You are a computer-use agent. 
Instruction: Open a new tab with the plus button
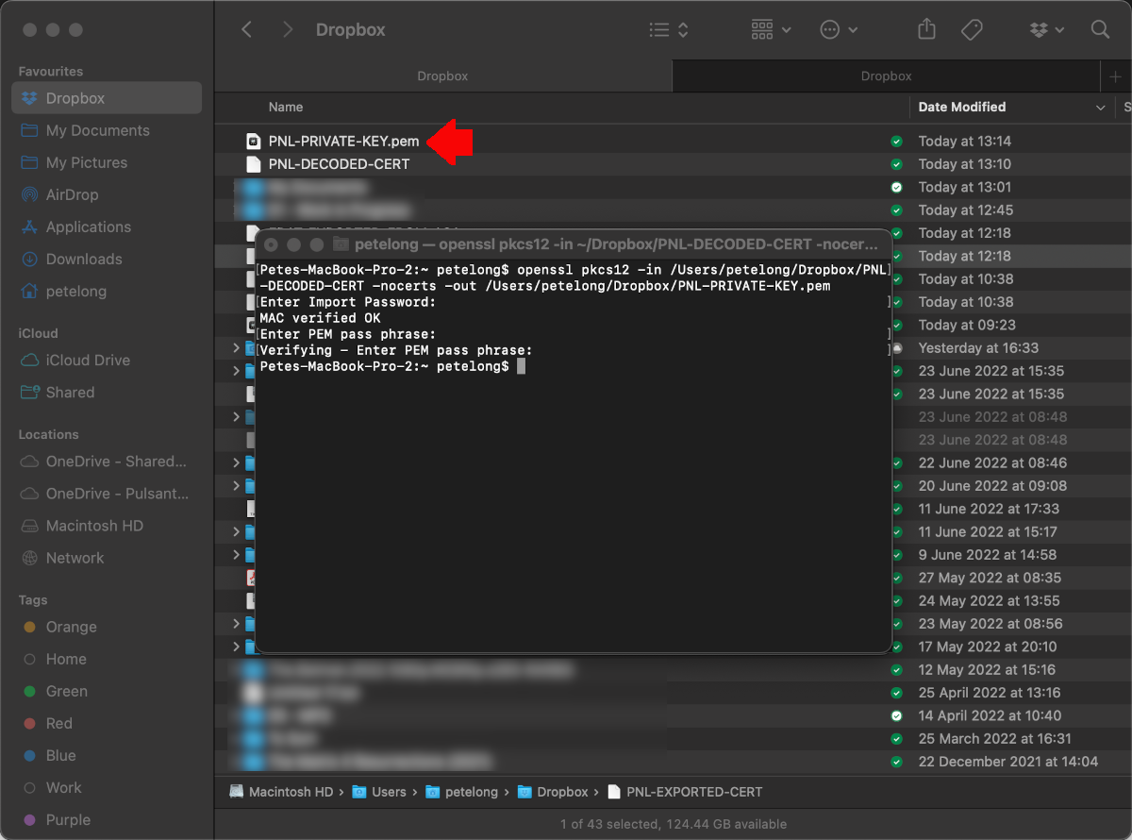[x=1116, y=76]
